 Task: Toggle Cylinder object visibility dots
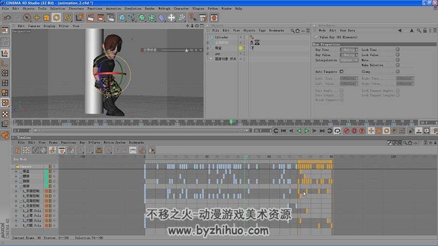[244, 37]
